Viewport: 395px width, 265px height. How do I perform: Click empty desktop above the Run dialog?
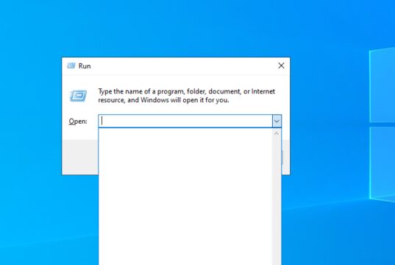(x=176, y=28)
